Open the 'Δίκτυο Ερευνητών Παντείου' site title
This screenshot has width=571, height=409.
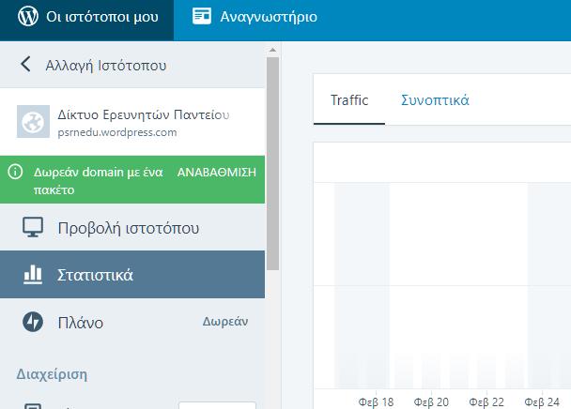pos(144,114)
